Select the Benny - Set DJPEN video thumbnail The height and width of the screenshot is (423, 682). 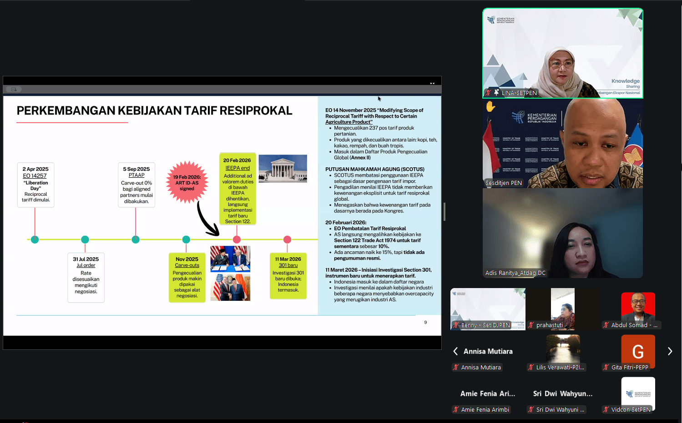coord(488,308)
